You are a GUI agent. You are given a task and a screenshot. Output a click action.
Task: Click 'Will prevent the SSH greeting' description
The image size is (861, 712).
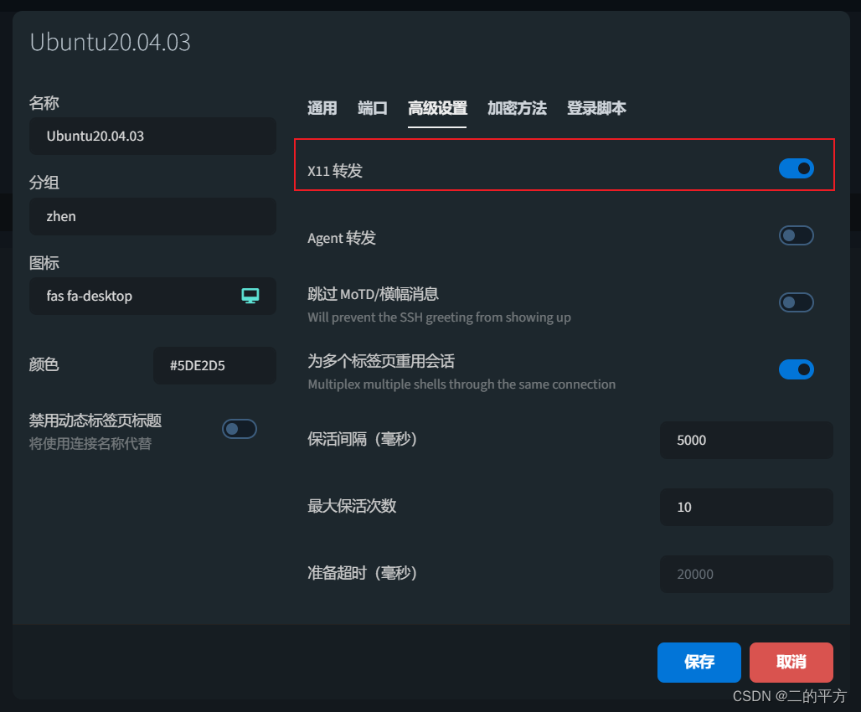[439, 317]
